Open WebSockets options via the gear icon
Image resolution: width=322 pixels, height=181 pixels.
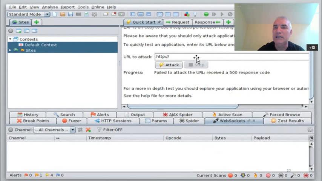[310, 130]
